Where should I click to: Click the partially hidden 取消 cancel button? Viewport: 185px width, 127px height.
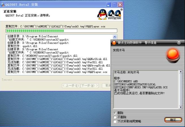click(x=106, y=86)
